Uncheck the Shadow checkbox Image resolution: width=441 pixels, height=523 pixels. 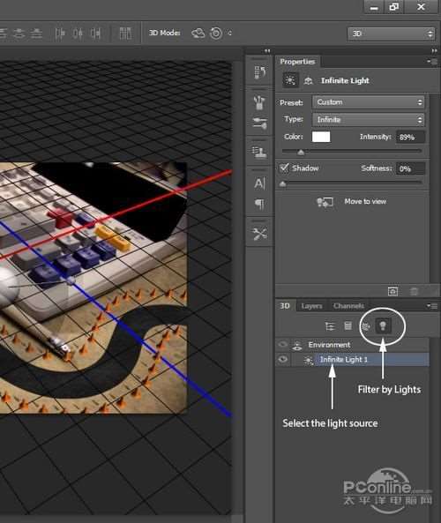point(284,168)
